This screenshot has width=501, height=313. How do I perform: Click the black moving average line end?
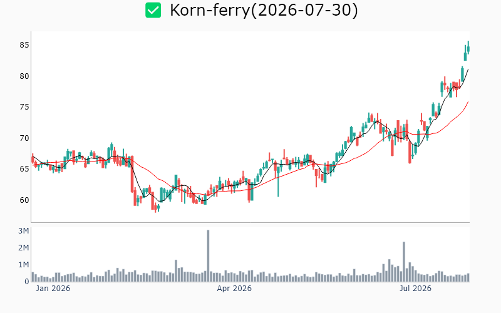tap(468, 69)
